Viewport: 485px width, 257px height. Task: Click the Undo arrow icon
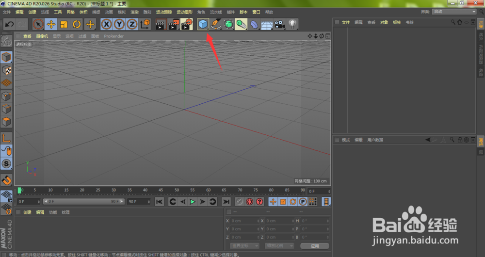[x=9, y=24]
